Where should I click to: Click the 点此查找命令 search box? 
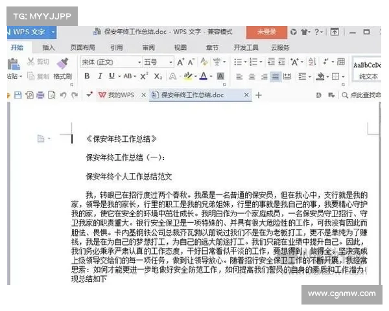coord(362,95)
